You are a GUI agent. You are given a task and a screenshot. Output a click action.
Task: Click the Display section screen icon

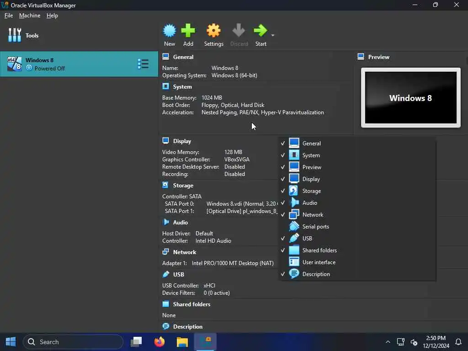[165, 141]
